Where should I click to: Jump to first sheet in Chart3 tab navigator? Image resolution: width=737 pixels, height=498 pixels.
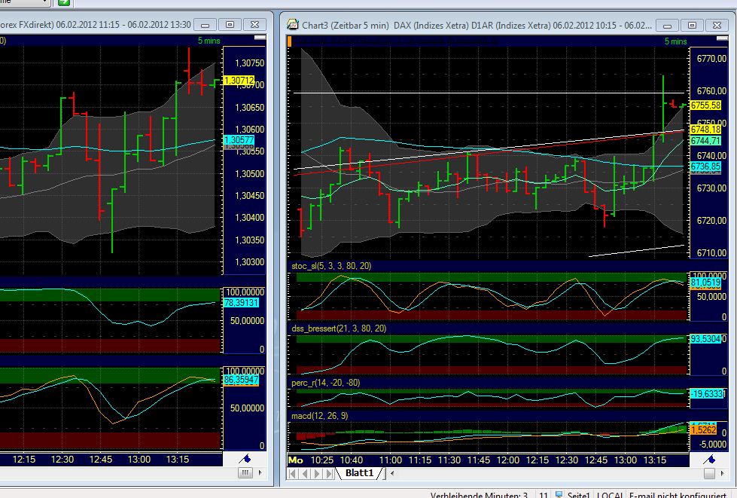point(292,473)
